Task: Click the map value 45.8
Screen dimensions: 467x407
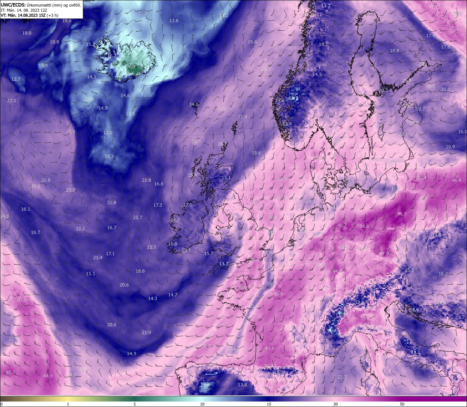Action: (278, 294)
